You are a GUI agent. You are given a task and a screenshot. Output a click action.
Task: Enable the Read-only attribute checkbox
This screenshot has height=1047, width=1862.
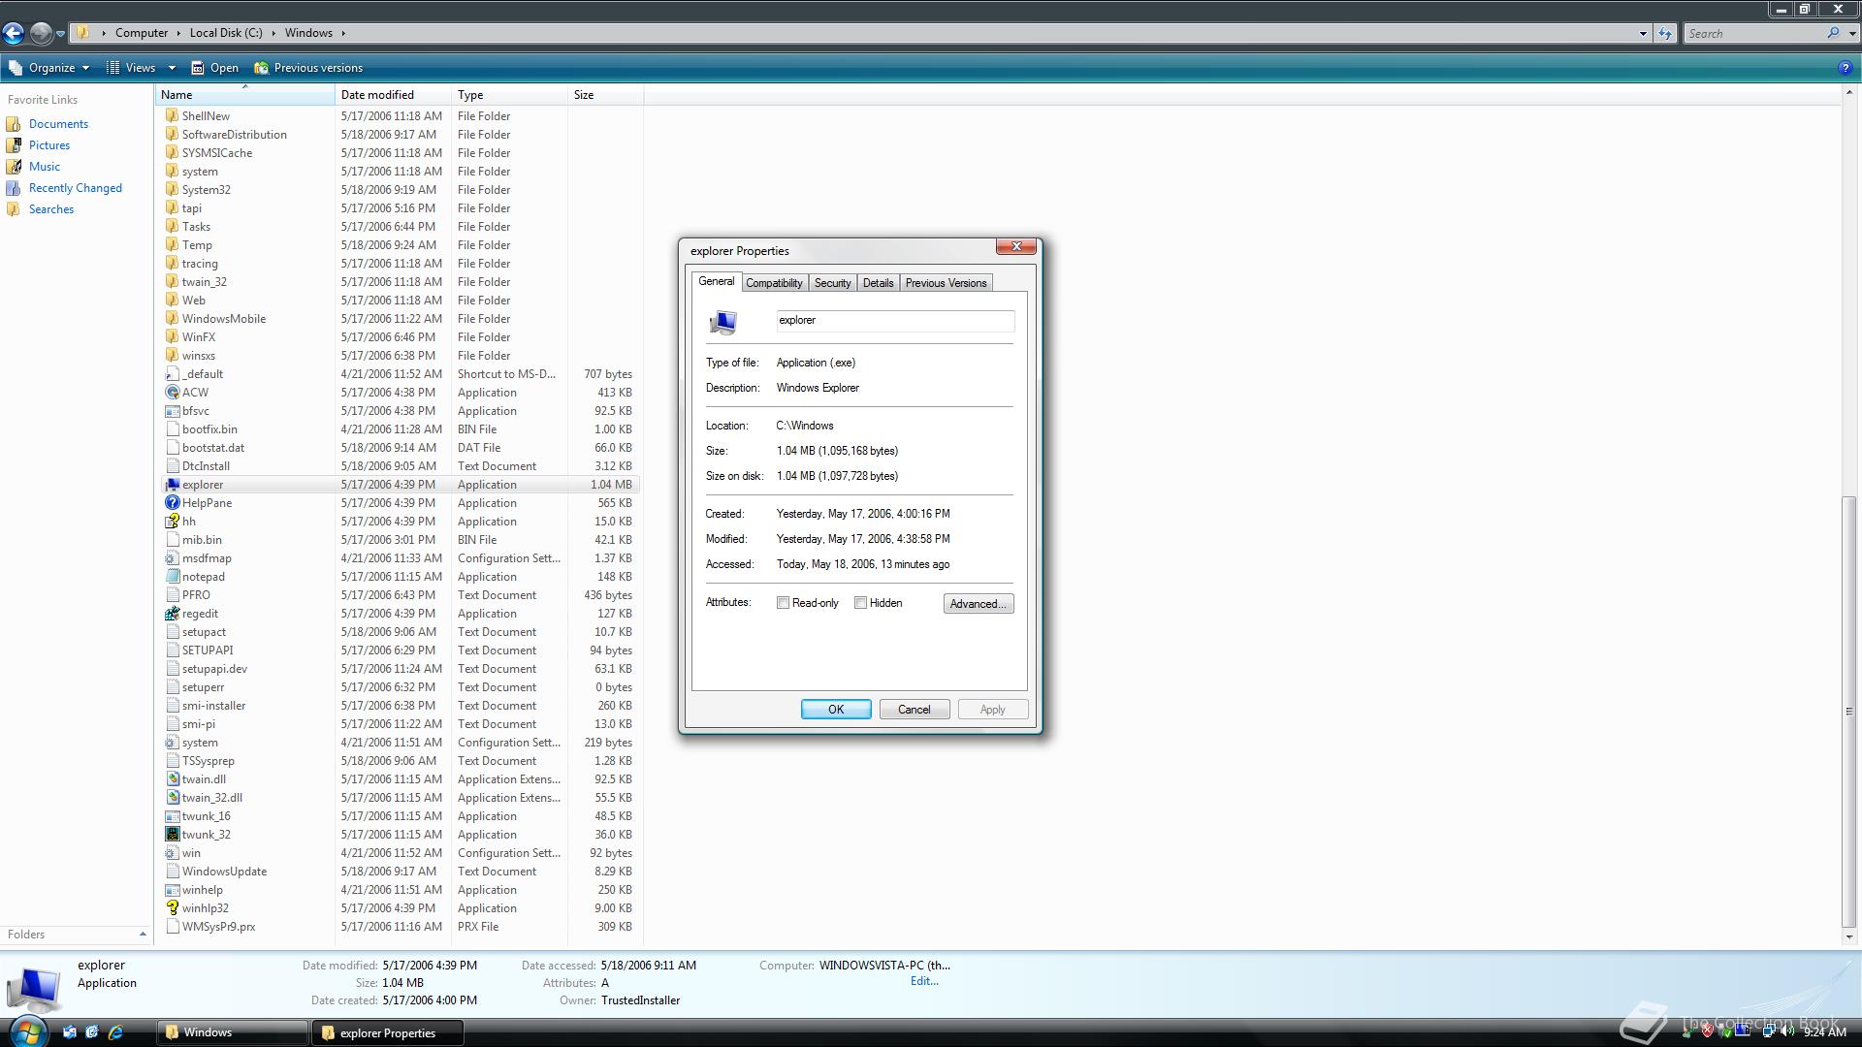[x=783, y=603]
